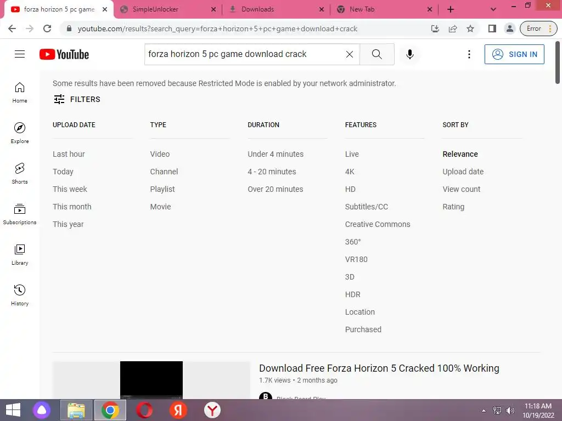
Task: Open a new browser tab with plus
Action: click(451, 9)
